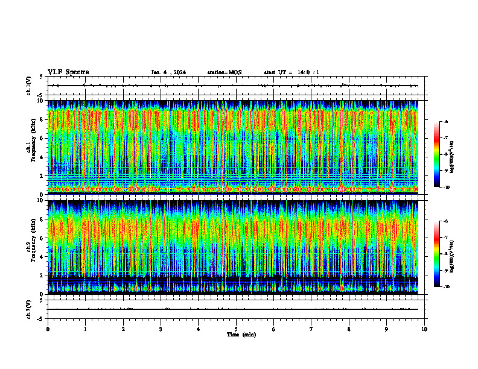Click the ch.2 spectrogram panel
Image resolution: width=478 pixels, height=369 pixels.
233,247
